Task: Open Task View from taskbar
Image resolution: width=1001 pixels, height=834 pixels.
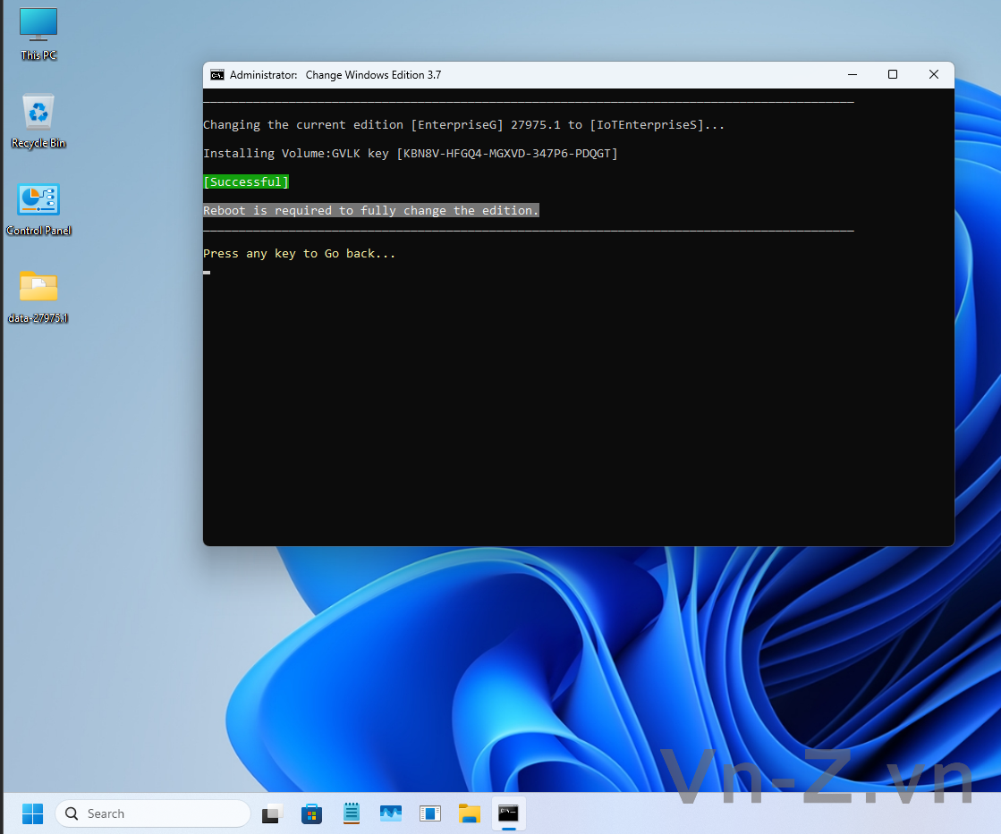Action: click(272, 813)
